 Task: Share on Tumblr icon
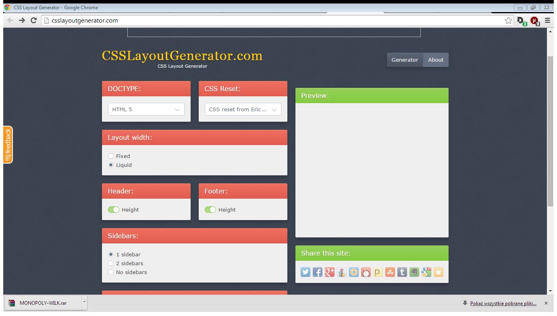(x=402, y=272)
